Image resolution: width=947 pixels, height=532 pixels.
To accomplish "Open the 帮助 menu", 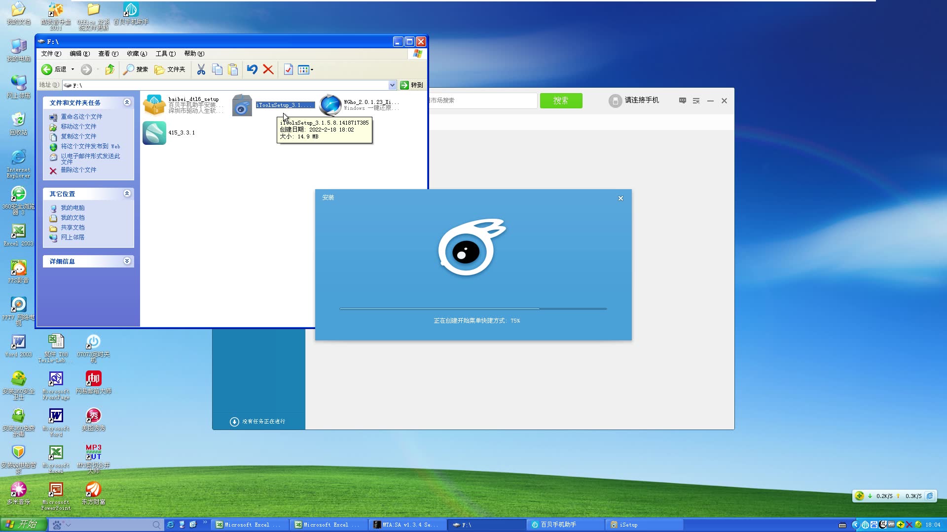I will 193,53.
